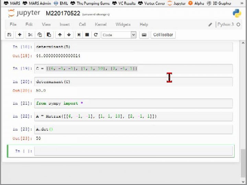
Task: Click the vertical scrollbar thumb
Action: tap(243, 163)
